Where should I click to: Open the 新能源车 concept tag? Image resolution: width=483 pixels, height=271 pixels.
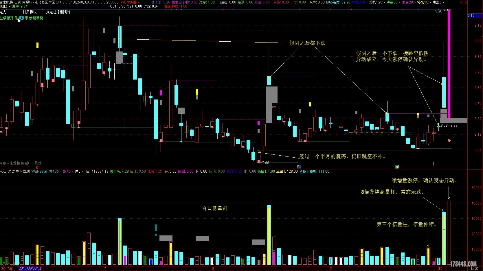[x=64, y=12]
